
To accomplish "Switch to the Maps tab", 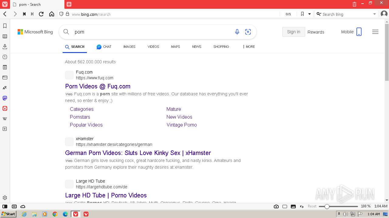I will [175, 47].
